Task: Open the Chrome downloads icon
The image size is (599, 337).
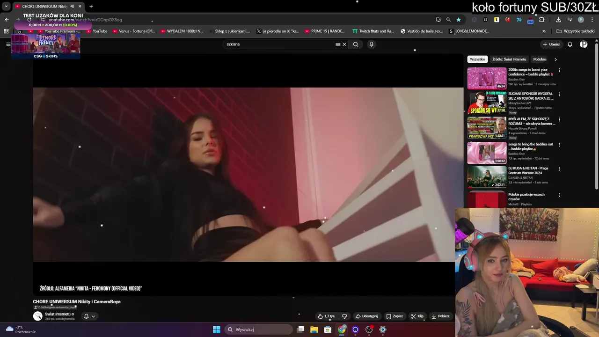Action: [558, 20]
